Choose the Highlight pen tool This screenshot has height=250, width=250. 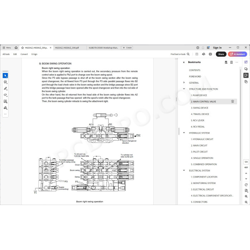(x=5, y=89)
